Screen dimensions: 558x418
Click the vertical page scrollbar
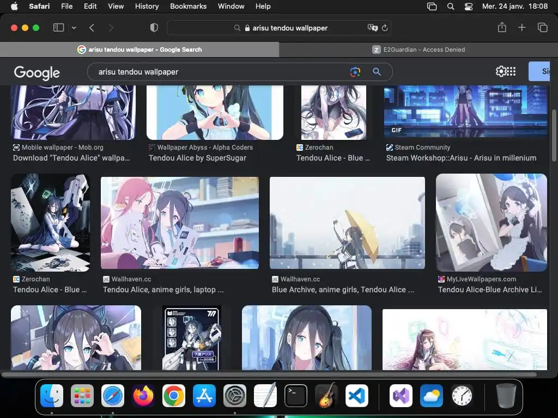pos(554,135)
